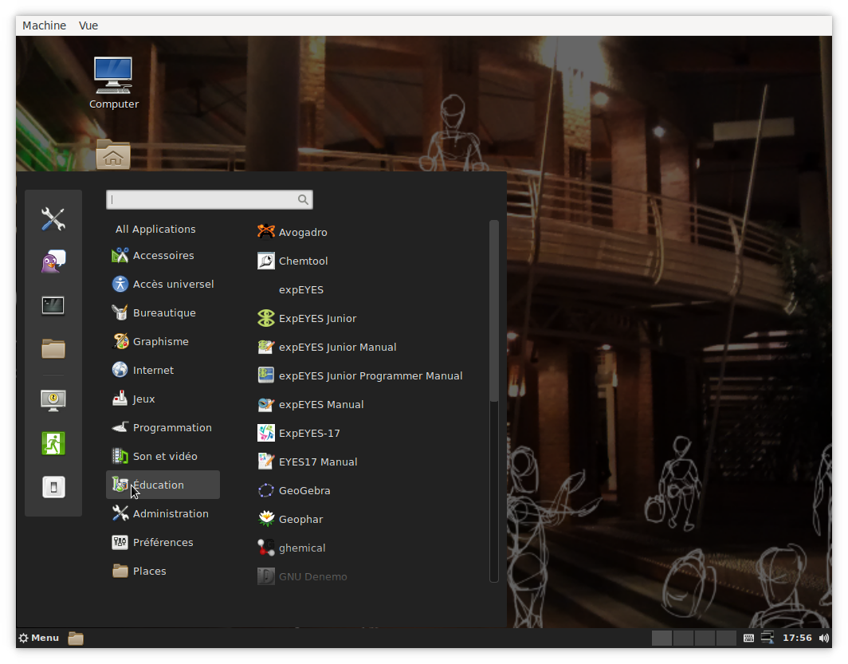Image resolution: width=848 pixels, height=664 pixels.
Task: Click the keyboard layout tray icon
Action: coord(748,638)
